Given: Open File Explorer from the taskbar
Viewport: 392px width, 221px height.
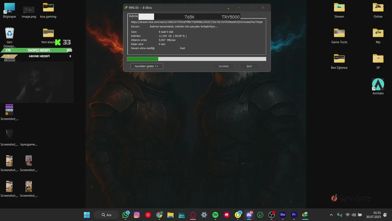Looking at the screenshot, I should [171, 215].
